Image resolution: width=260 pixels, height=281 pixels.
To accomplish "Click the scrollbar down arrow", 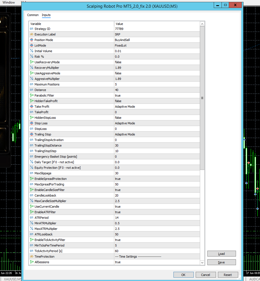I will 202,262.
